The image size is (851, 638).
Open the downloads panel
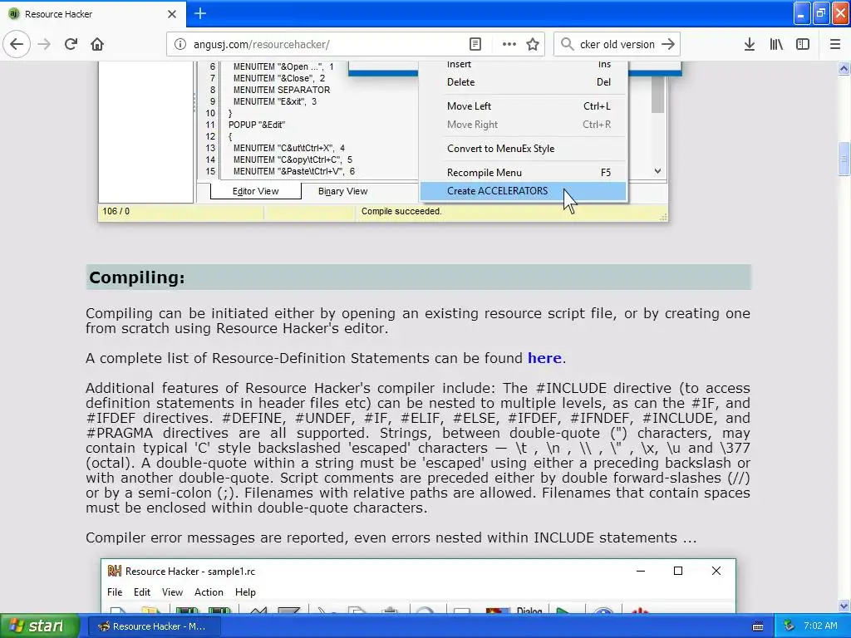[750, 45]
